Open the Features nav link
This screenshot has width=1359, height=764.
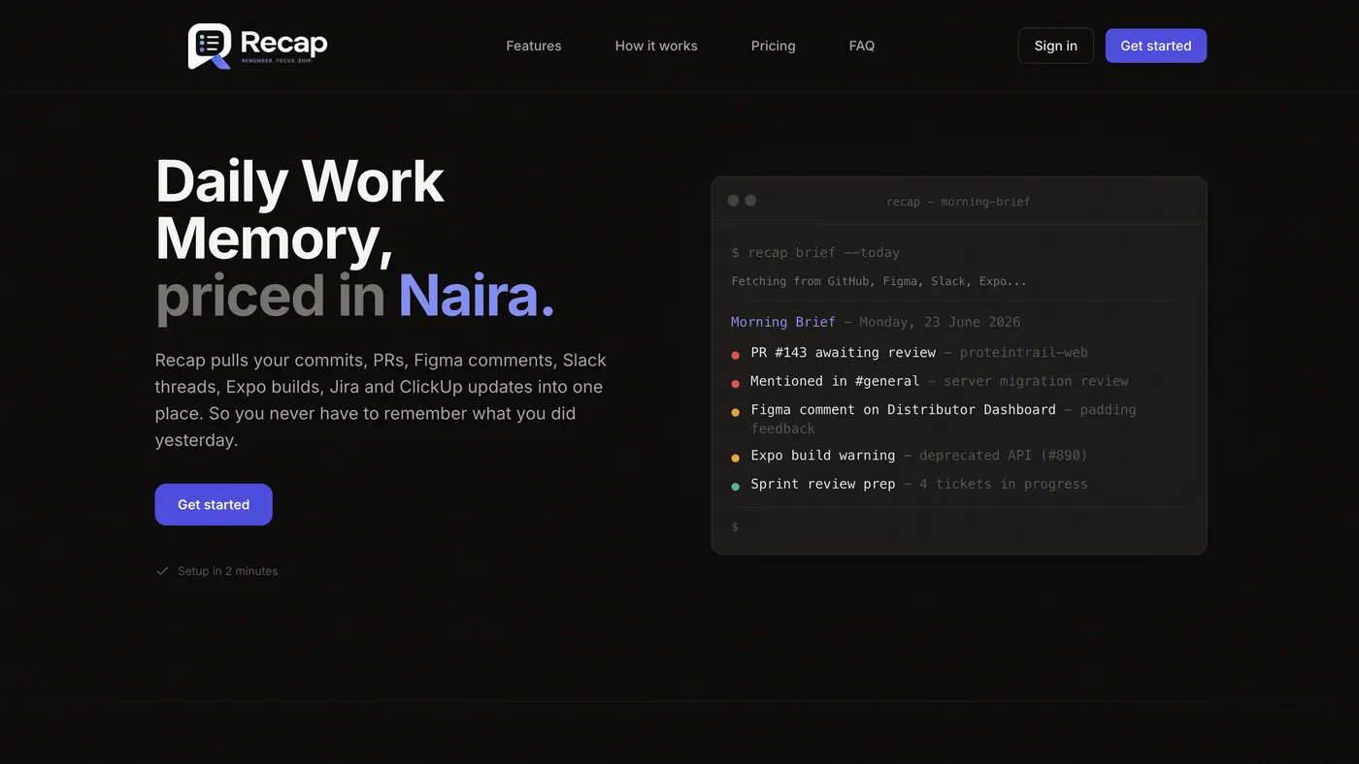point(534,46)
